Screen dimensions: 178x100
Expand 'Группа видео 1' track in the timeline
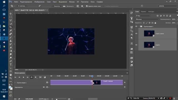(x=15, y=83)
